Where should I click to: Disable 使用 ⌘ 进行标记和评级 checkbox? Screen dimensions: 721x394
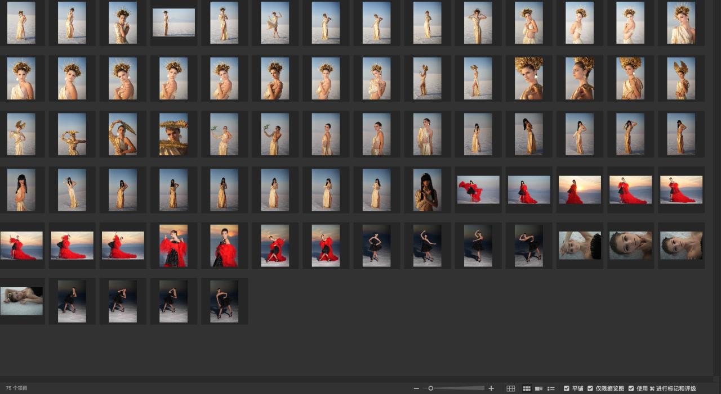(631, 388)
